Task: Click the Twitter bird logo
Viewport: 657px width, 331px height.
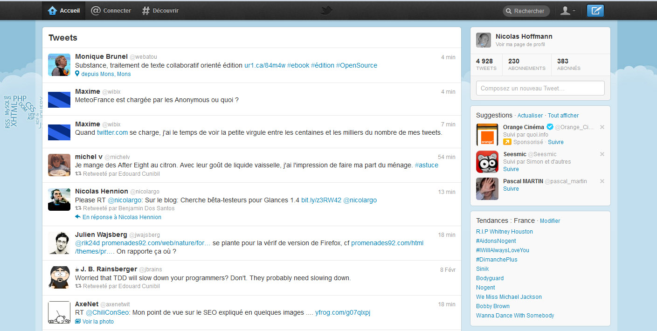Action: [x=327, y=10]
